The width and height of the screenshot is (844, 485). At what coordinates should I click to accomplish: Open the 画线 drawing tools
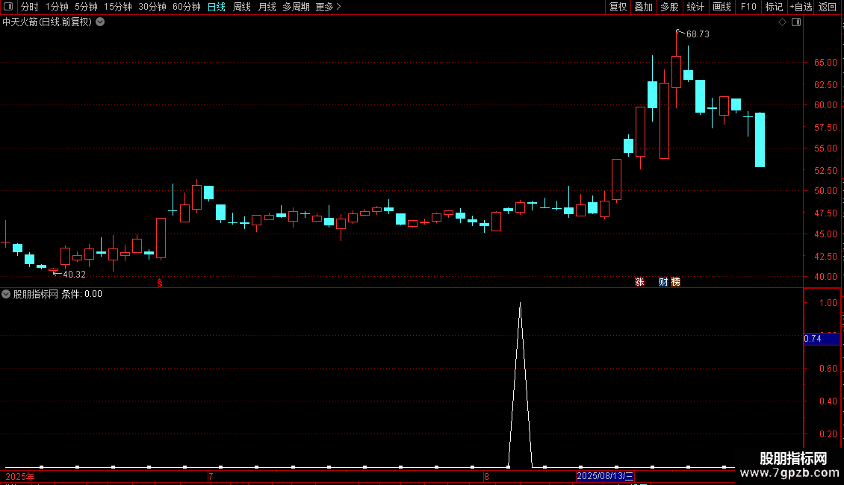pos(722,7)
